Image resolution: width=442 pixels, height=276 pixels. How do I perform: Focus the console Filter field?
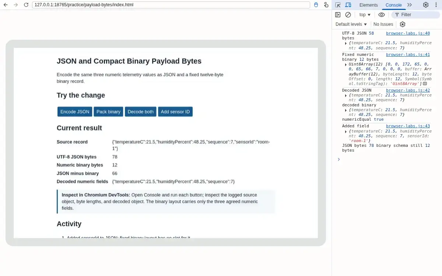click(x=415, y=15)
